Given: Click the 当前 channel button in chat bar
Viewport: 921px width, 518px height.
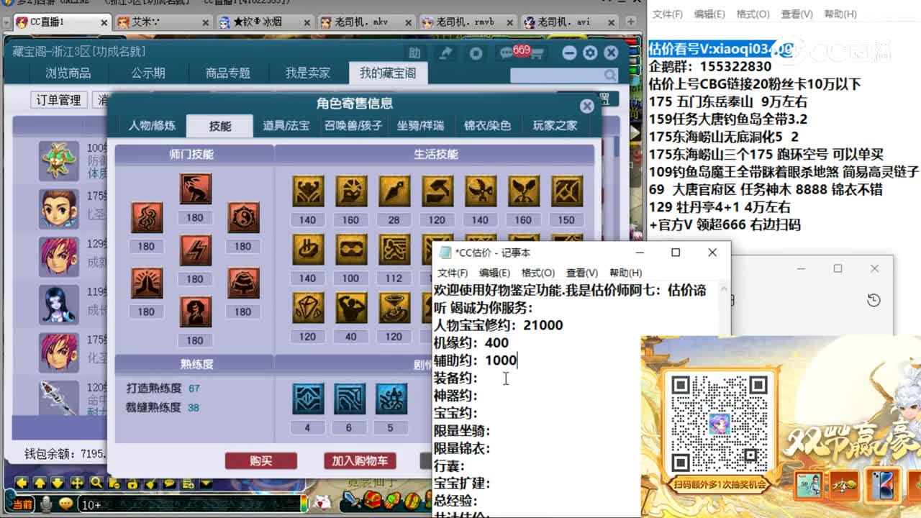Looking at the screenshot, I should [x=22, y=504].
